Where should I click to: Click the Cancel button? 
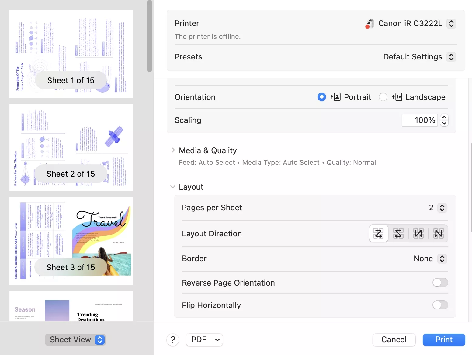click(394, 340)
